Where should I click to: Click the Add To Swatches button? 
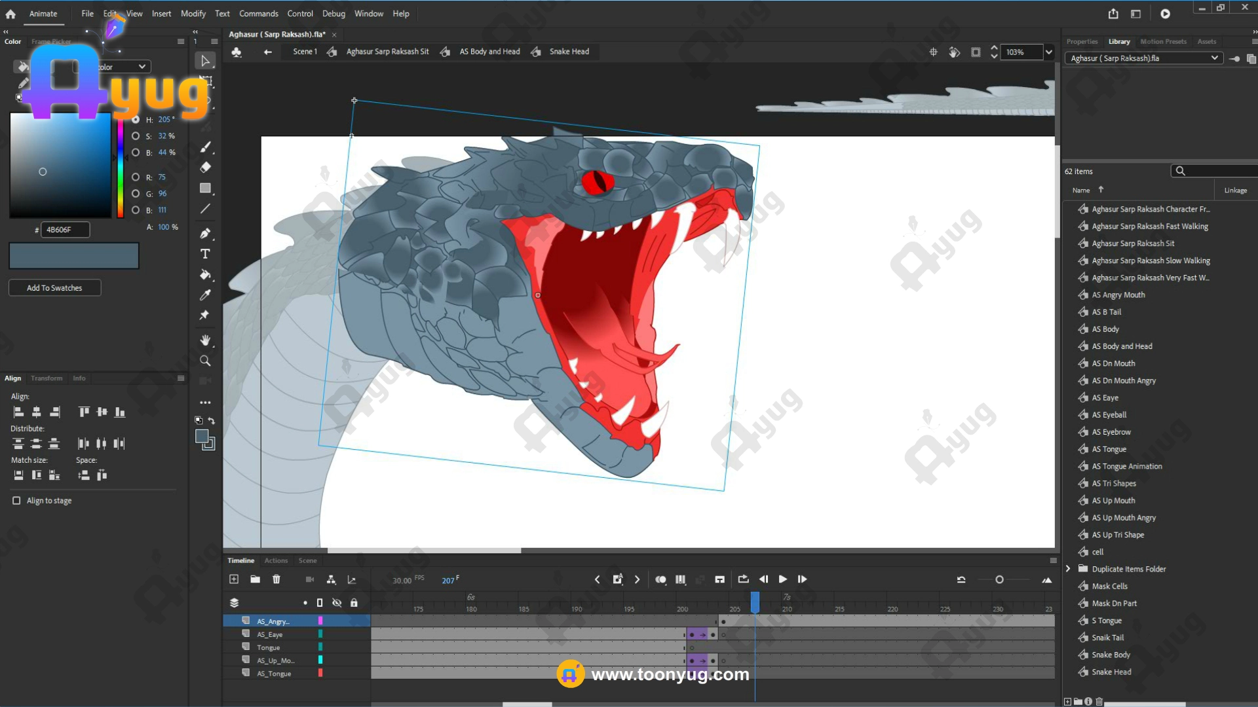[54, 288]
